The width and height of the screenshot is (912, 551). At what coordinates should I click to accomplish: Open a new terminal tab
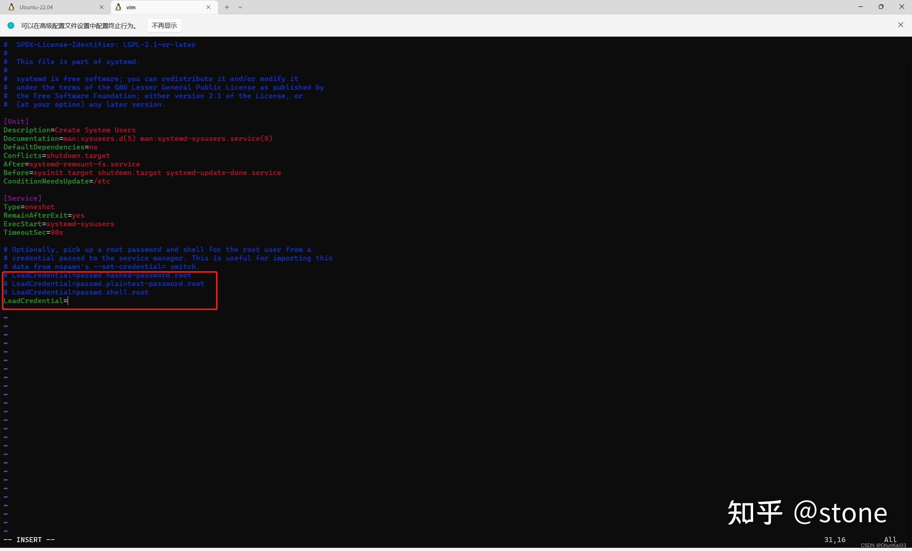tap(227, 7)
